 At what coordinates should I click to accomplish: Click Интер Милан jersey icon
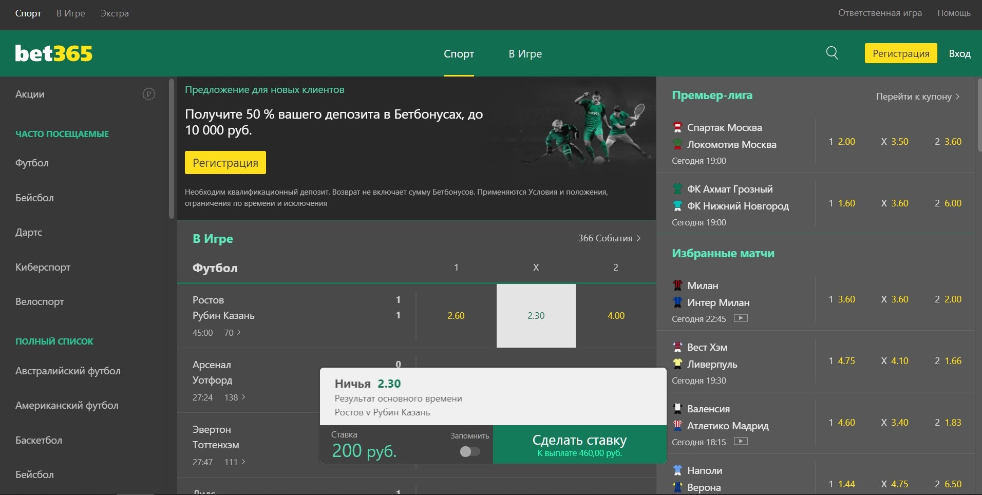coord(677,302)
